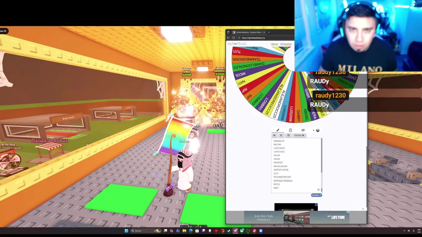Select the pencil edit entries tab
The width and height of the screenshot is (422, 237).
tap(278, 130)
